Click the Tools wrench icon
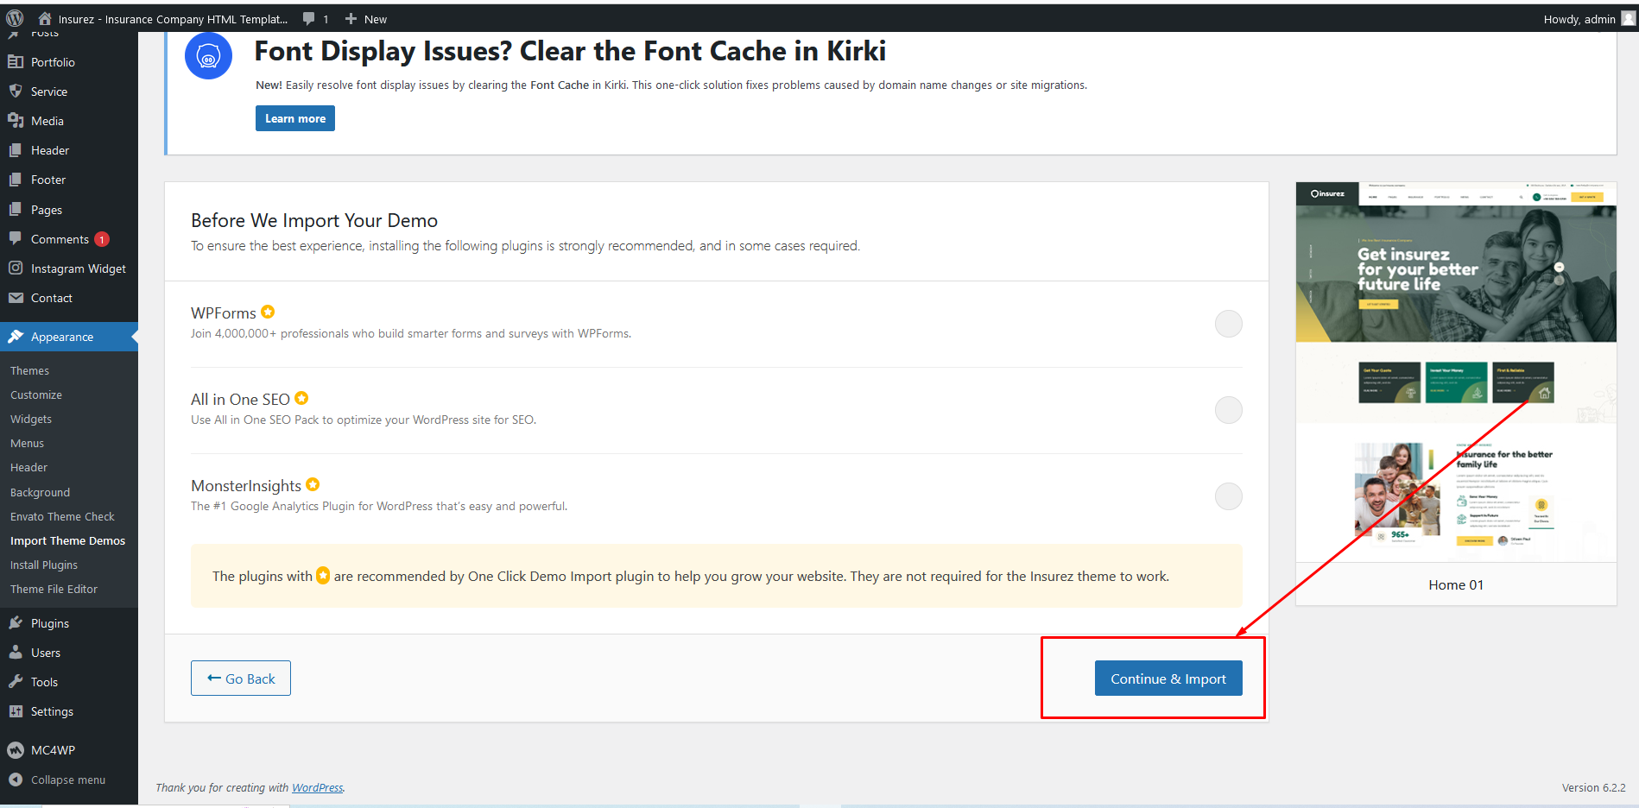This screenshot has height=808, width=1639. [x=16, y=682]
